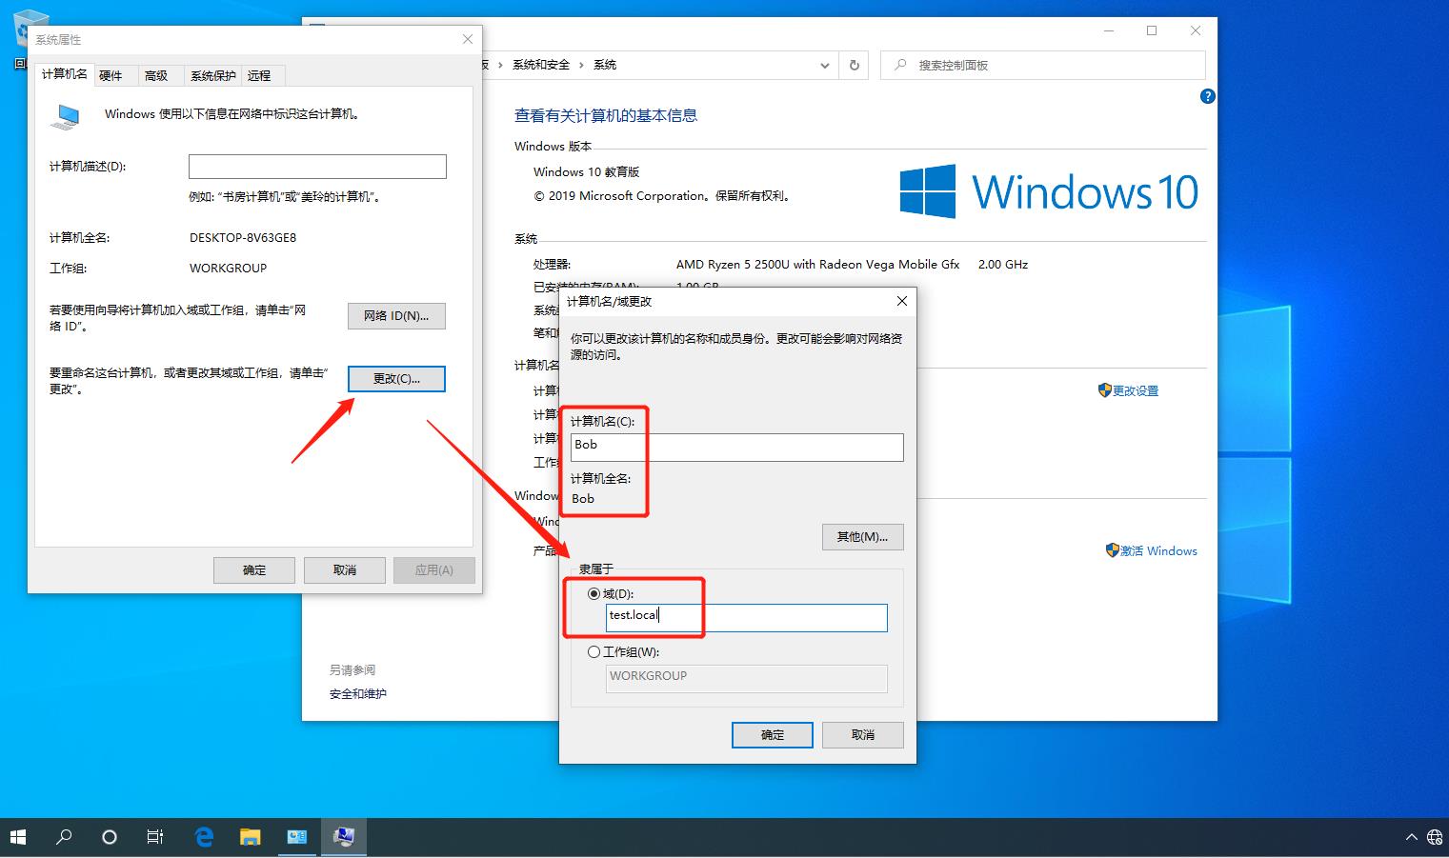This screenshot has width=1449, height=858.
Task: Open help via the blue question-mark icon
Action: click(x=1208, y=96)
